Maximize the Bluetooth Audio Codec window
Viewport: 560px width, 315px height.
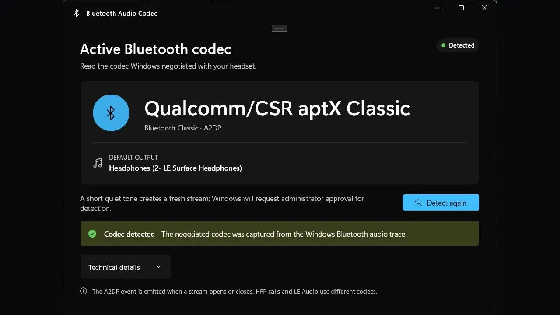click(461, 8)
